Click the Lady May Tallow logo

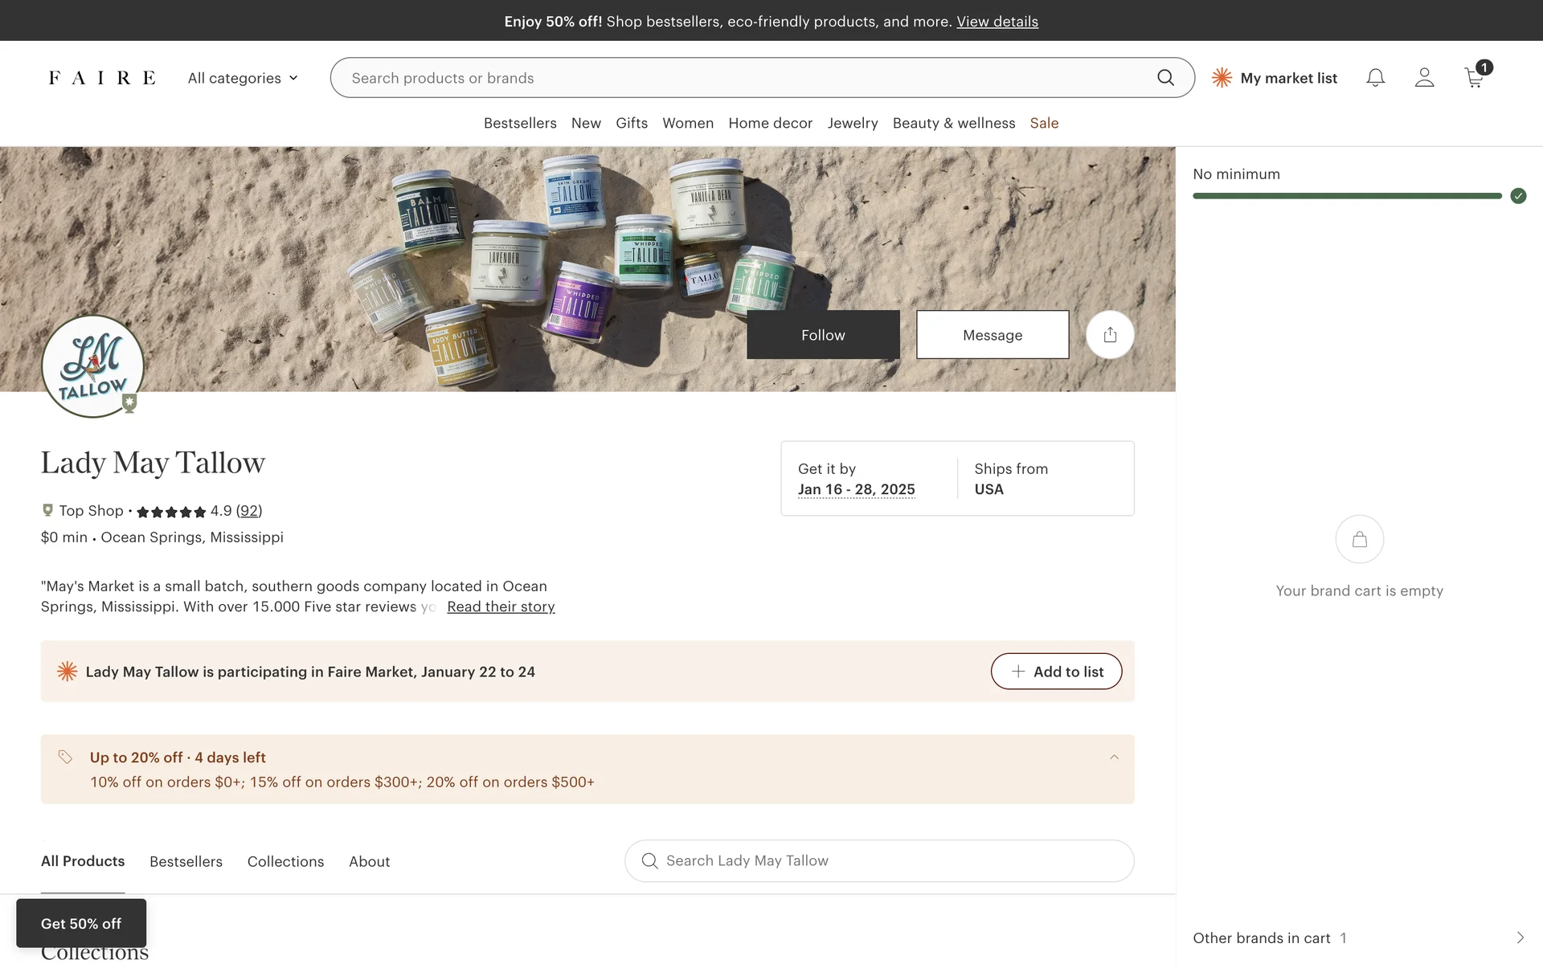pos(92,366)
